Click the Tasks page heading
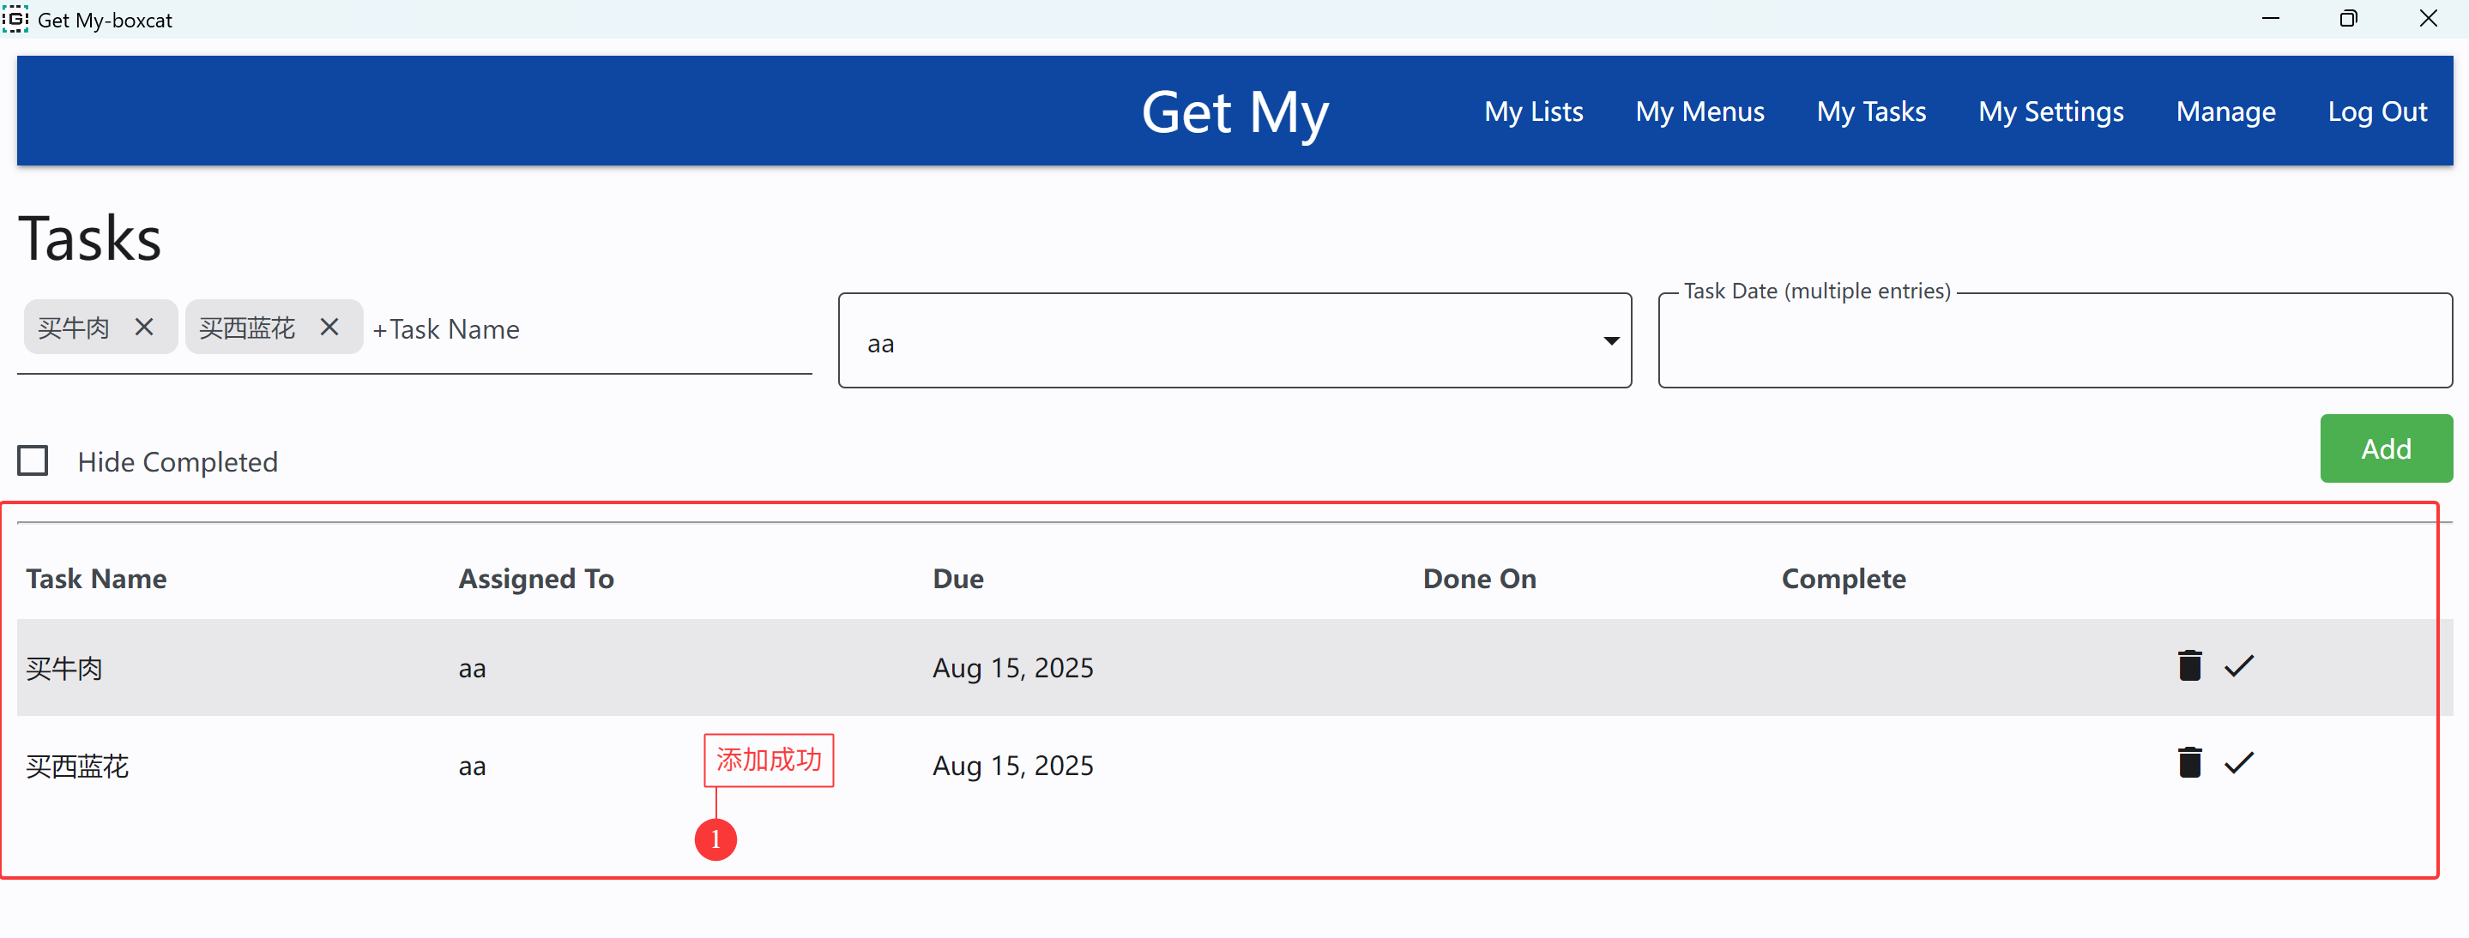Viewport: 2469px width, 938px height. (x=90, y=238)
